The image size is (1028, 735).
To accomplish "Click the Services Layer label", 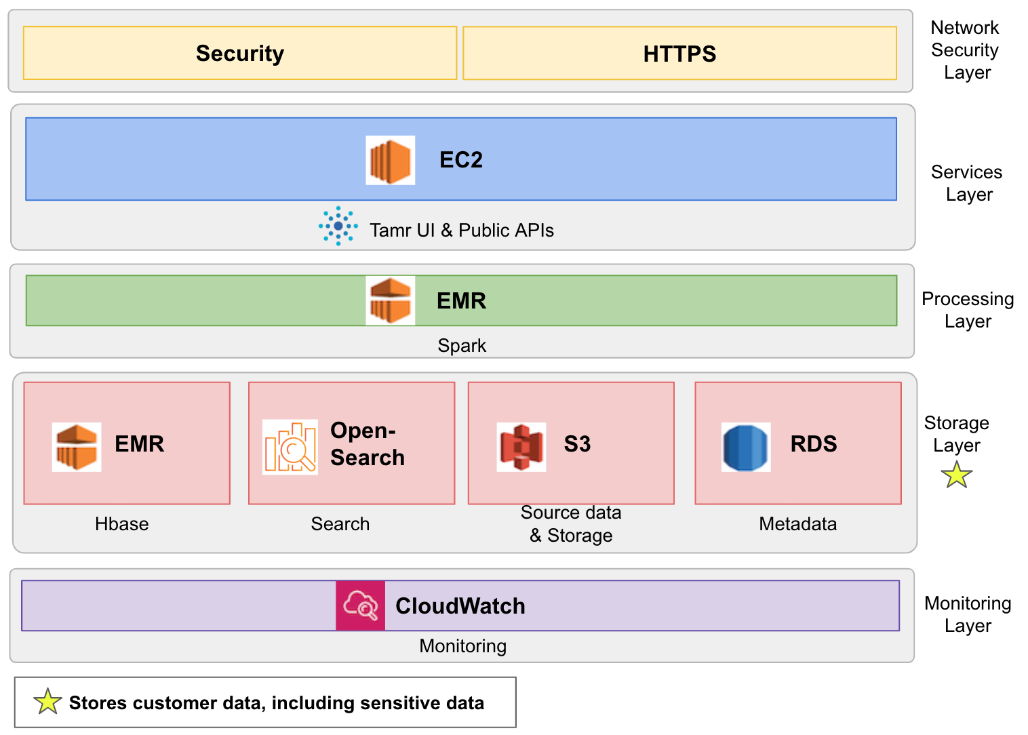I will [967, 183].
